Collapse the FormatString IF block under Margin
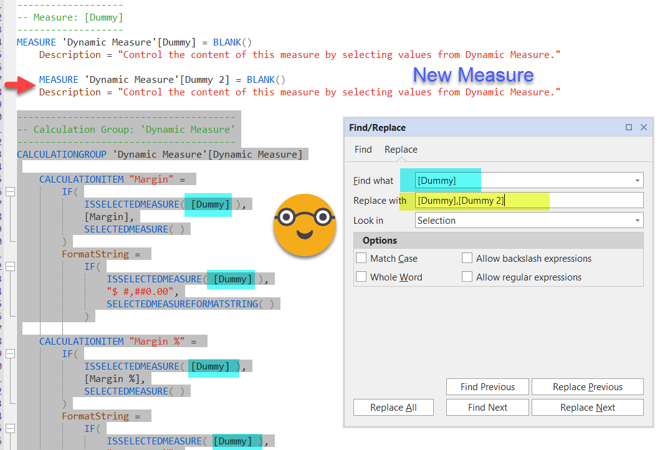The height and width of the screenshot is (450, 665). (11, 267)
